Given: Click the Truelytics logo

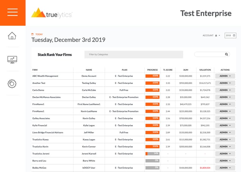Looking at the screenshot, I should [x=51, y=13].
